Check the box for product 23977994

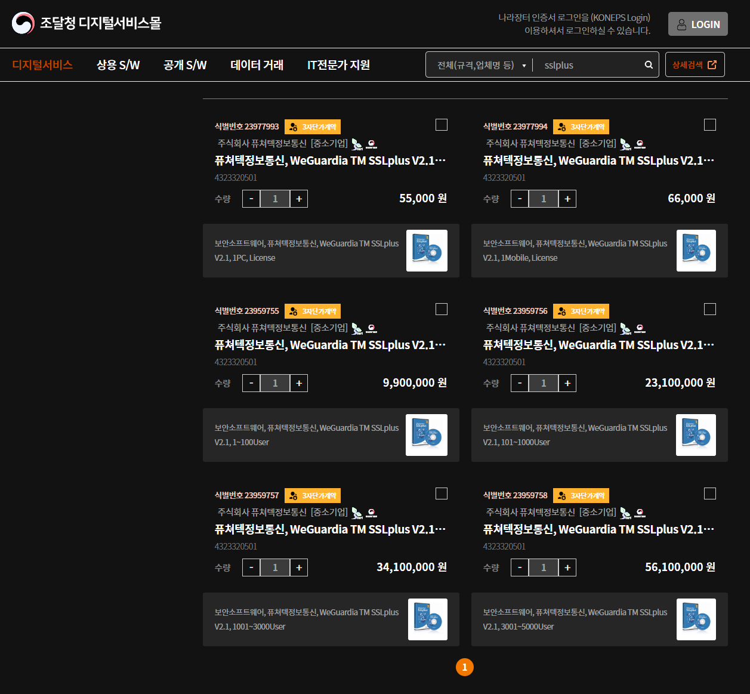click(x=710, y=125)
